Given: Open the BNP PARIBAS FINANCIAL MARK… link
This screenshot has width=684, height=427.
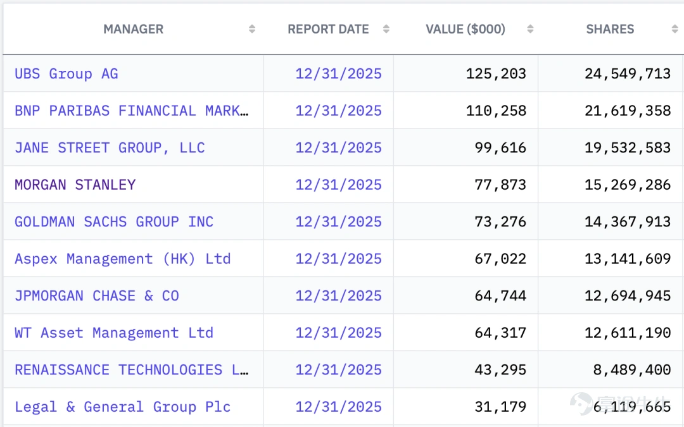Looking at the screenshot, I should pos(132,111).
